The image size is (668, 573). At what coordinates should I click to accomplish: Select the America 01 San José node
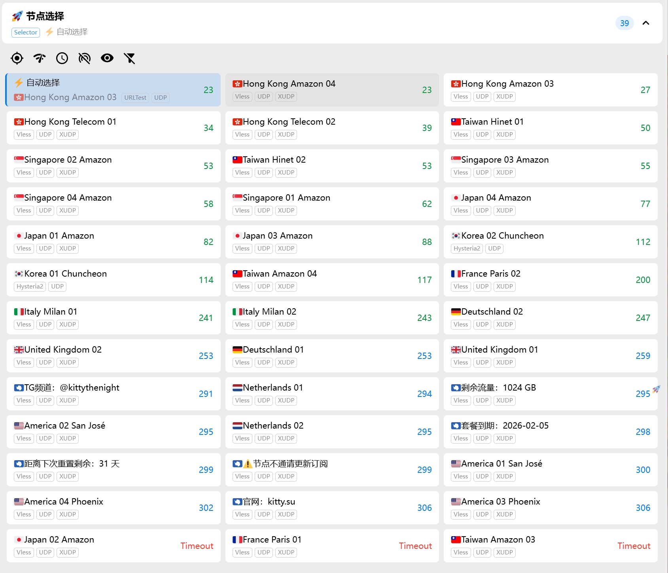pos(550,470)
